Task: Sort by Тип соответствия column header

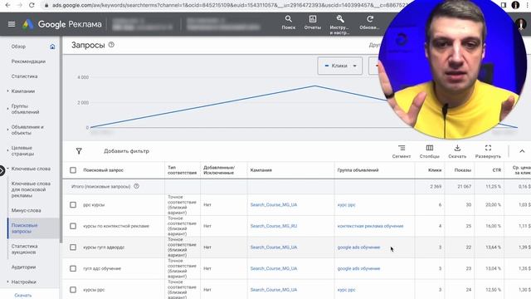Action: [x=182, y=170]
